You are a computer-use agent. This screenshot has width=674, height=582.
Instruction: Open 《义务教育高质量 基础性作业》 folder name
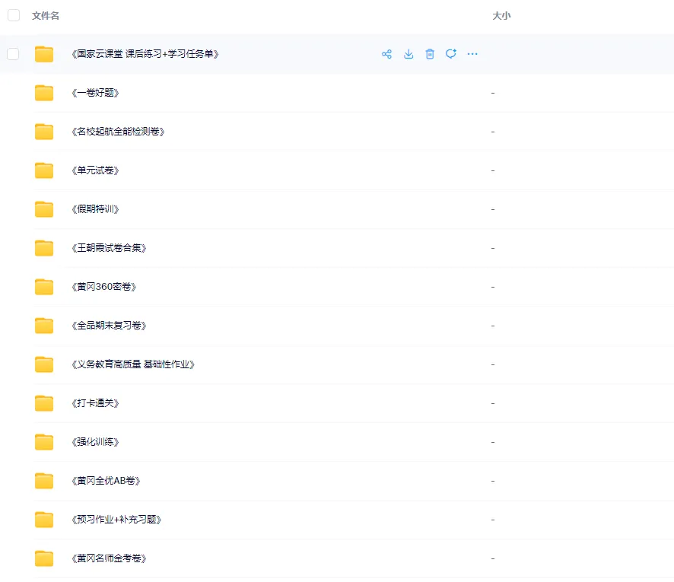pos(133,364)
